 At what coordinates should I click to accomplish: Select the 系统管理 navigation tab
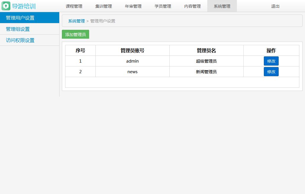222,6
